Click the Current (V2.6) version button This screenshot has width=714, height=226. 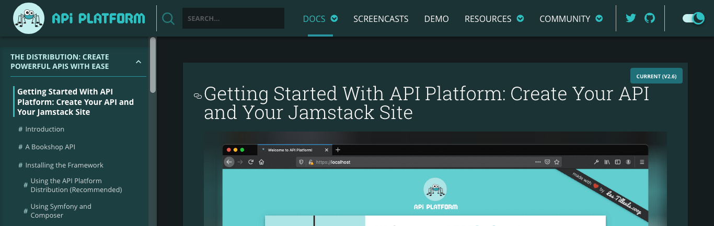point(656,76)
